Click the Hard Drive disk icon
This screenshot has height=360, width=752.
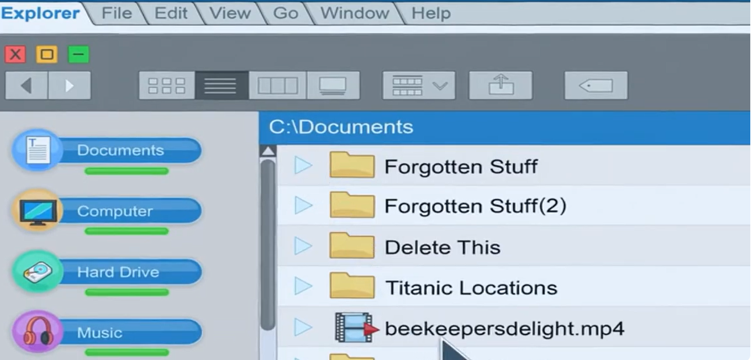[37, 272]
